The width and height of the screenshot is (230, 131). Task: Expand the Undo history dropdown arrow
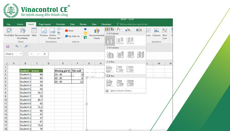pos(20,46)
